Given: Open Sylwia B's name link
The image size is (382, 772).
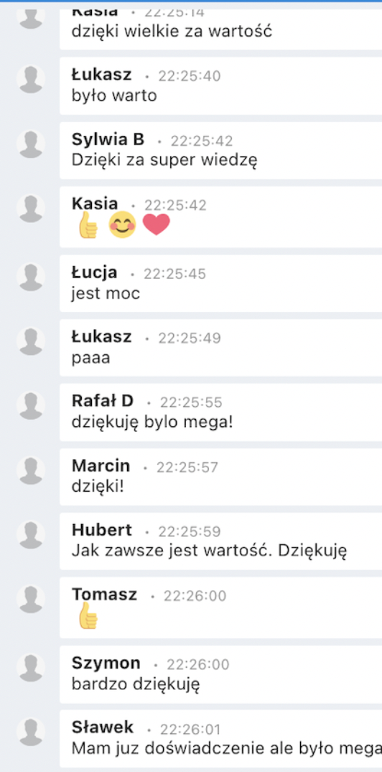Looking at the screenshot, I should 108,140.
